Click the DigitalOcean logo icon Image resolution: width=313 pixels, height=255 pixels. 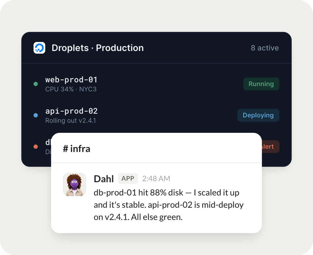(x=39, y=48)
